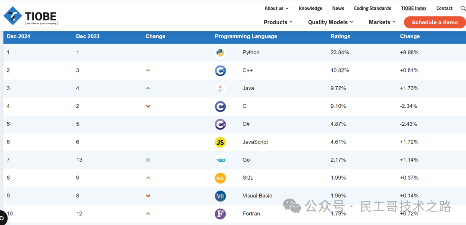Click the 23.84% rating for Python
The height and width of the screenshot is (225, 466).
340,53
